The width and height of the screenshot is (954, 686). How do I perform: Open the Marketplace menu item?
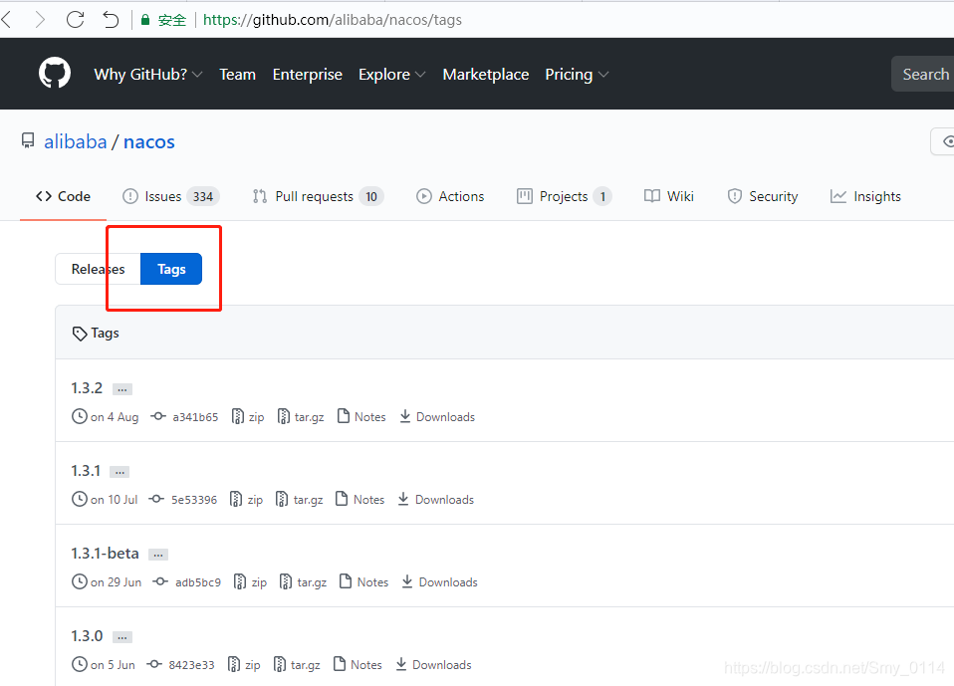coord(486,75)
